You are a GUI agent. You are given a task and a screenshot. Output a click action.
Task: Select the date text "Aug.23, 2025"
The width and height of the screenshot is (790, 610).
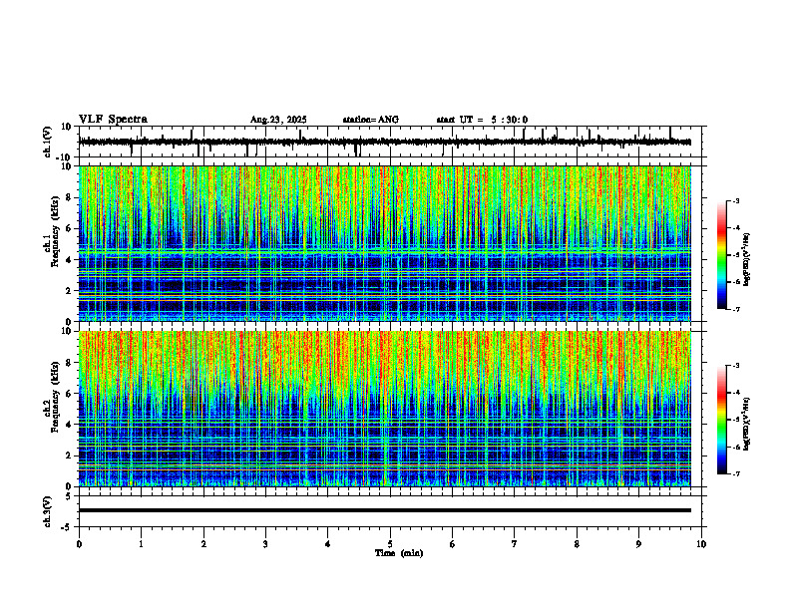click(278, 120)
